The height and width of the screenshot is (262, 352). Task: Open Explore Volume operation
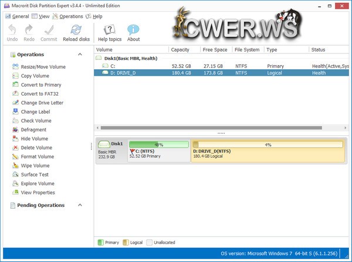tap(33, 183)
